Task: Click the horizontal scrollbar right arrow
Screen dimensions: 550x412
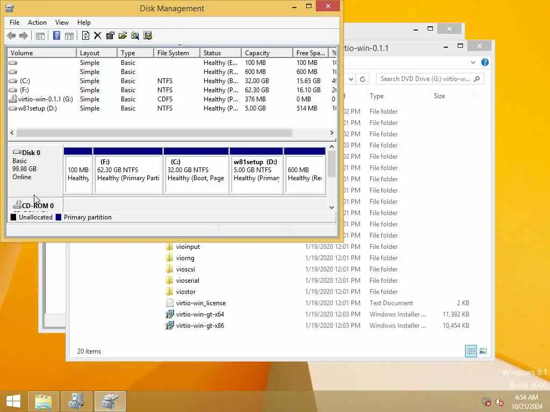Action: [x=332, y=133]
